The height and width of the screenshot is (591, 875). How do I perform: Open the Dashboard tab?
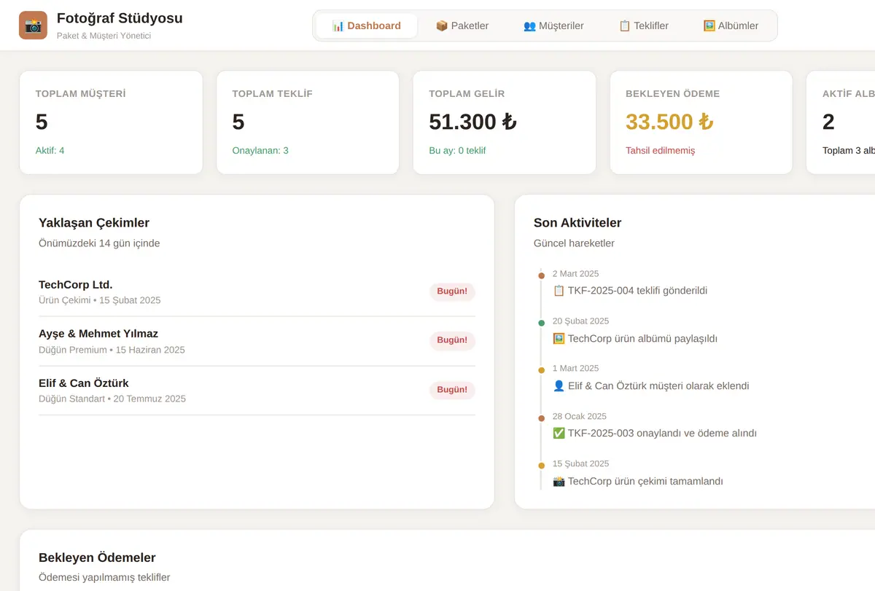(367, 26)
